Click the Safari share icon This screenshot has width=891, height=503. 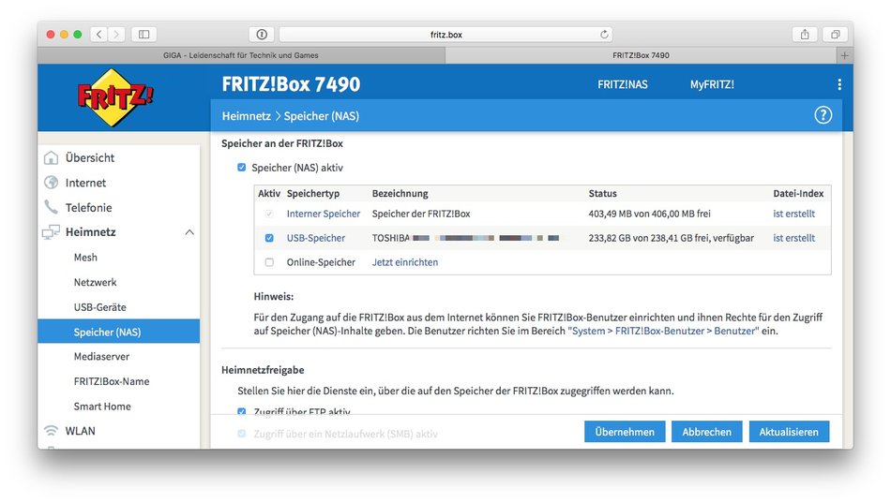click(x=804, y=35)
